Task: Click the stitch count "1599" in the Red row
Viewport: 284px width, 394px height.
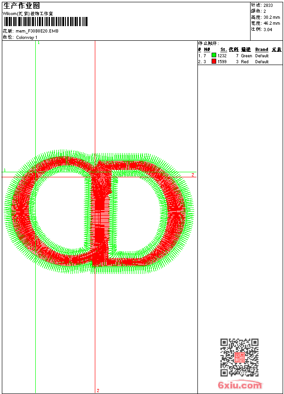Action: tap(222, 62)
